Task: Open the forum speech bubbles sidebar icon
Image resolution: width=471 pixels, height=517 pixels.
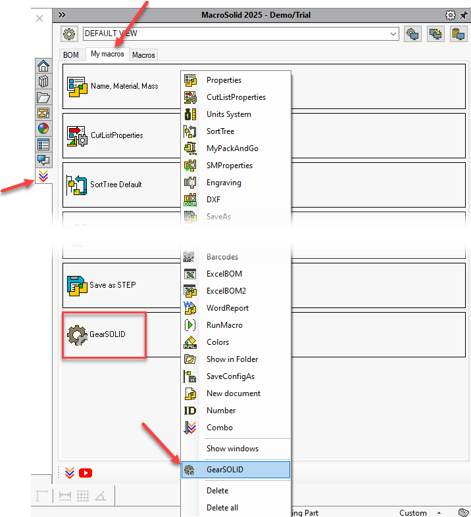Action: (x=43, y=160)
